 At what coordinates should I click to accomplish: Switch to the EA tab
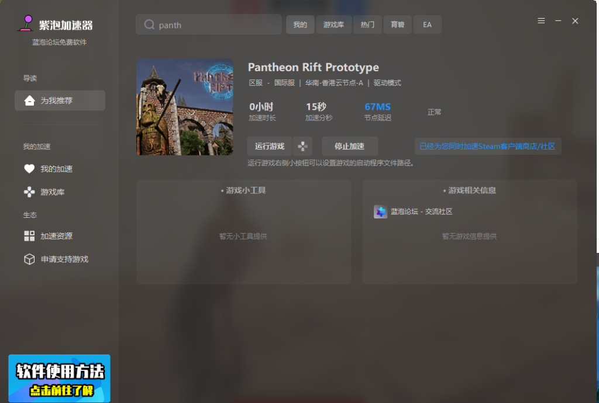428,25
